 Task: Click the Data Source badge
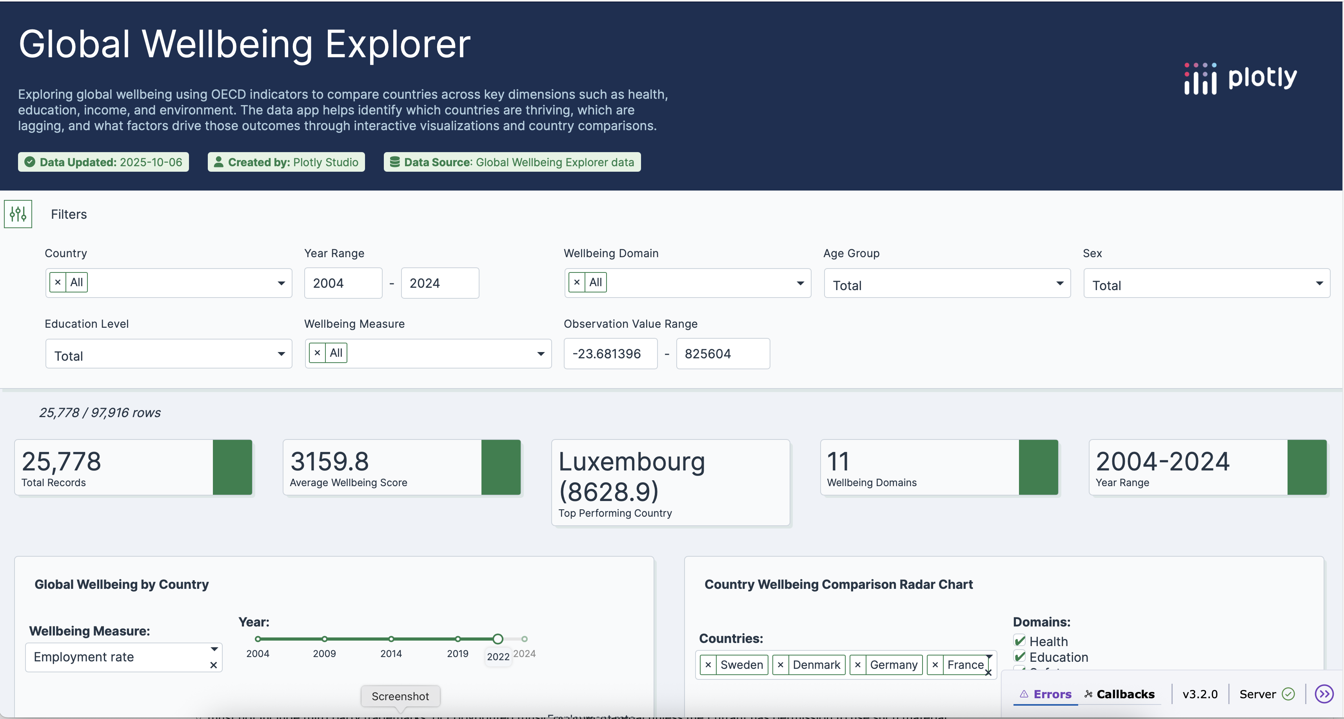512,162
